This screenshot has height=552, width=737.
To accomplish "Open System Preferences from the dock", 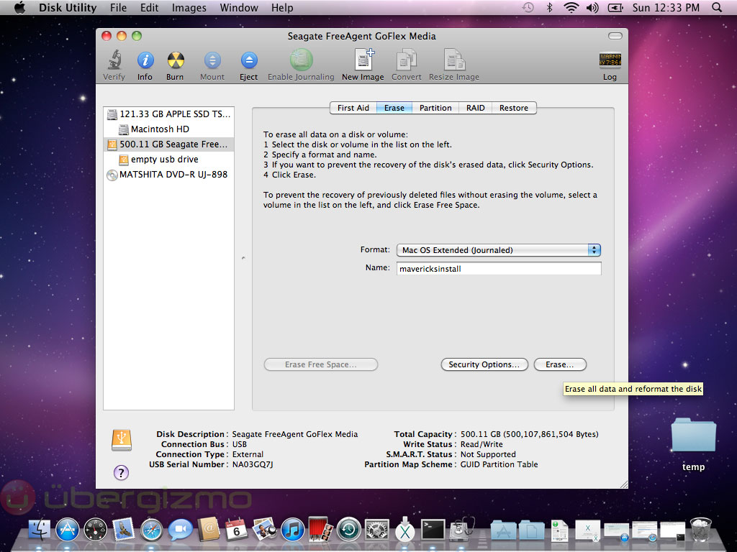I will tap(377, 530).
